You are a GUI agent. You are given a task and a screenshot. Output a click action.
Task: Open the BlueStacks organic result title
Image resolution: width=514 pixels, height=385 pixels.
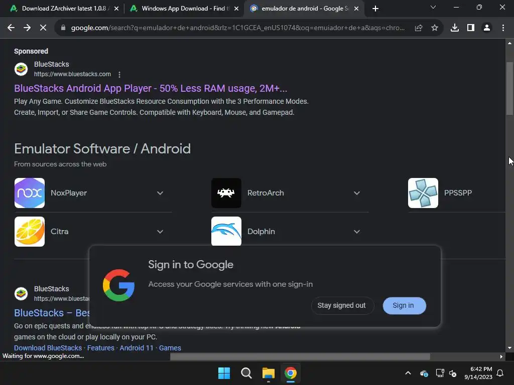tap(52, 313)
